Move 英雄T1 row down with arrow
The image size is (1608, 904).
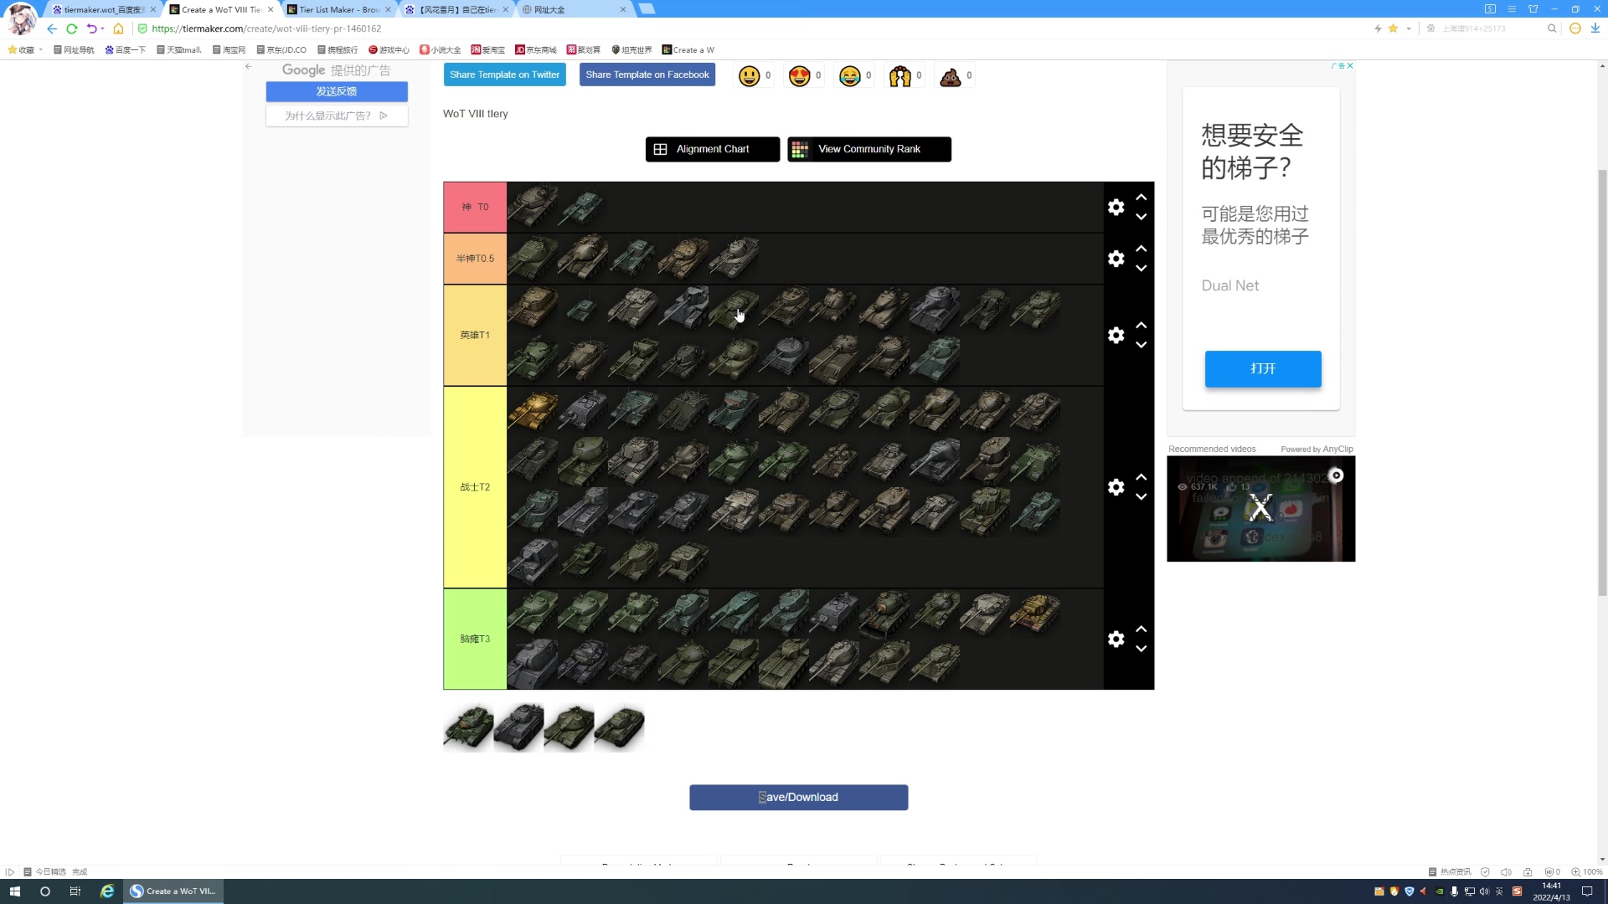pyautogui.click(x=1141, y=345)
